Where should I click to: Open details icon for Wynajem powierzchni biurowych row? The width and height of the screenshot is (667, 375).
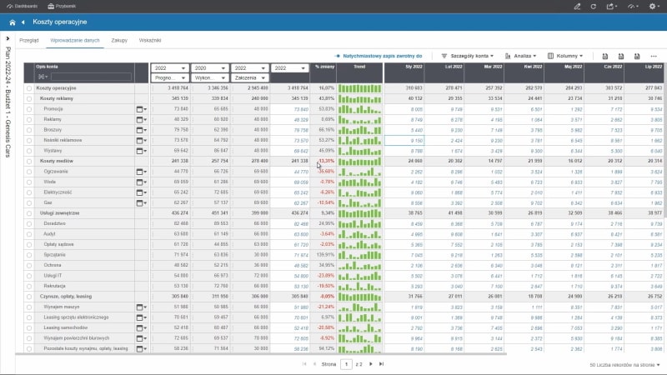[x=141, y=338]
